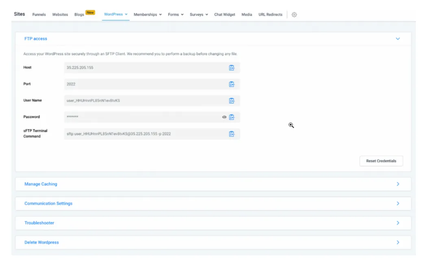Click the User Name label
The width and height of the screenshot is (426, 276).
[x=33, y=100]
